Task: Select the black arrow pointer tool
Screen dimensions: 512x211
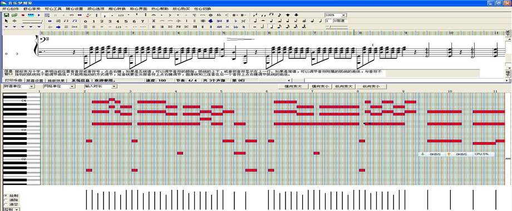Action: click(6, 21)
